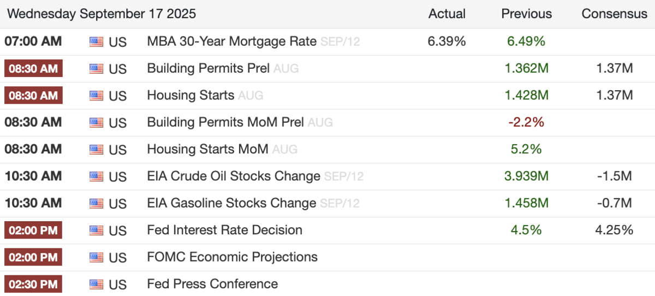Click the US flag beside EIA Crude Oil Stocks Change
The width and height of the screenshot is (655, 296).
(x=96, y=176)
